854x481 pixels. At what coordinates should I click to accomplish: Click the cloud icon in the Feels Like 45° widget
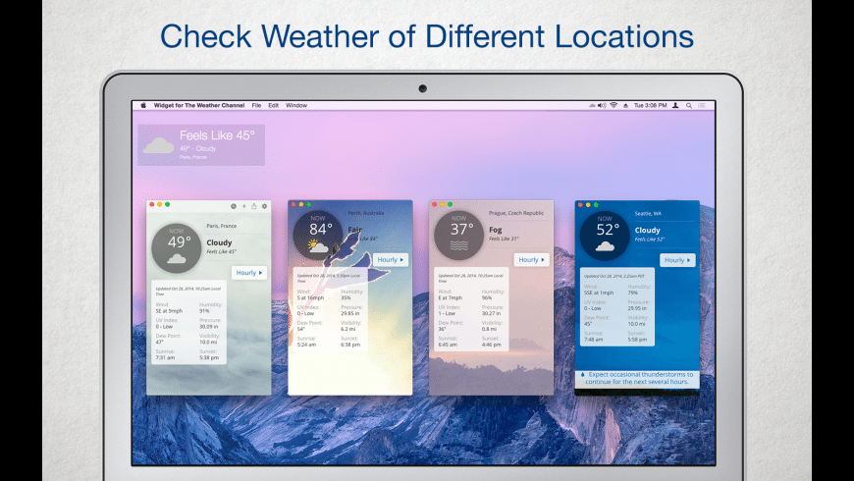click(x=158, y=145)
